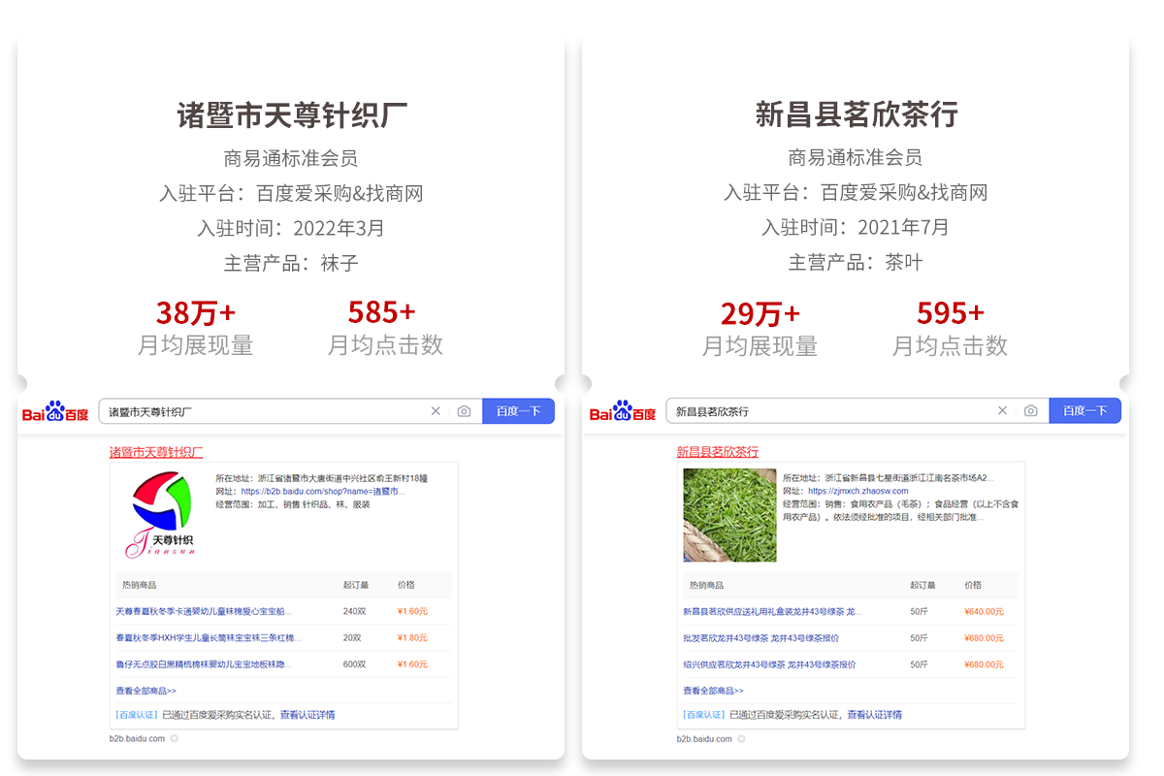1164x776 pixels.
Task: Click 价格 header in 天尊针织厂 table
Action: [x=405, y=585]
